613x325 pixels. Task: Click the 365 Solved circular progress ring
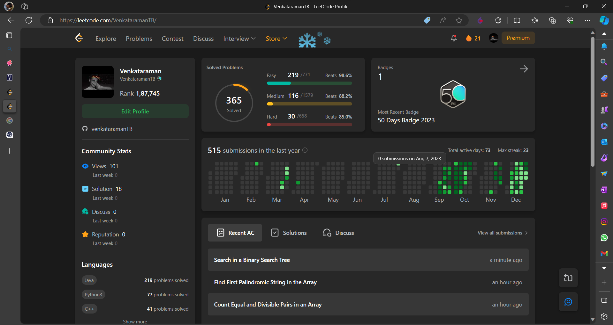coord(234,103)
